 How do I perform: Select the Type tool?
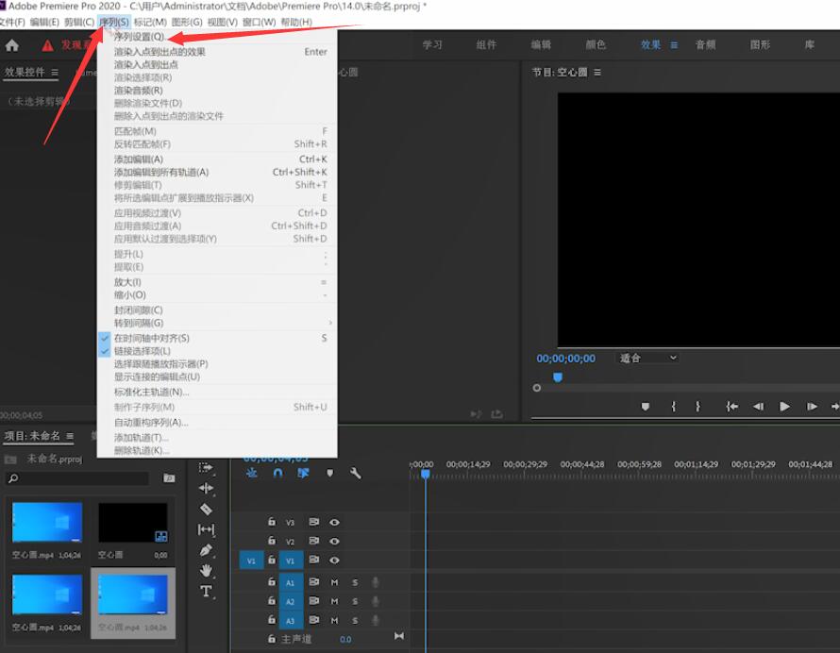pyautogui.click(x=206, y=592)
